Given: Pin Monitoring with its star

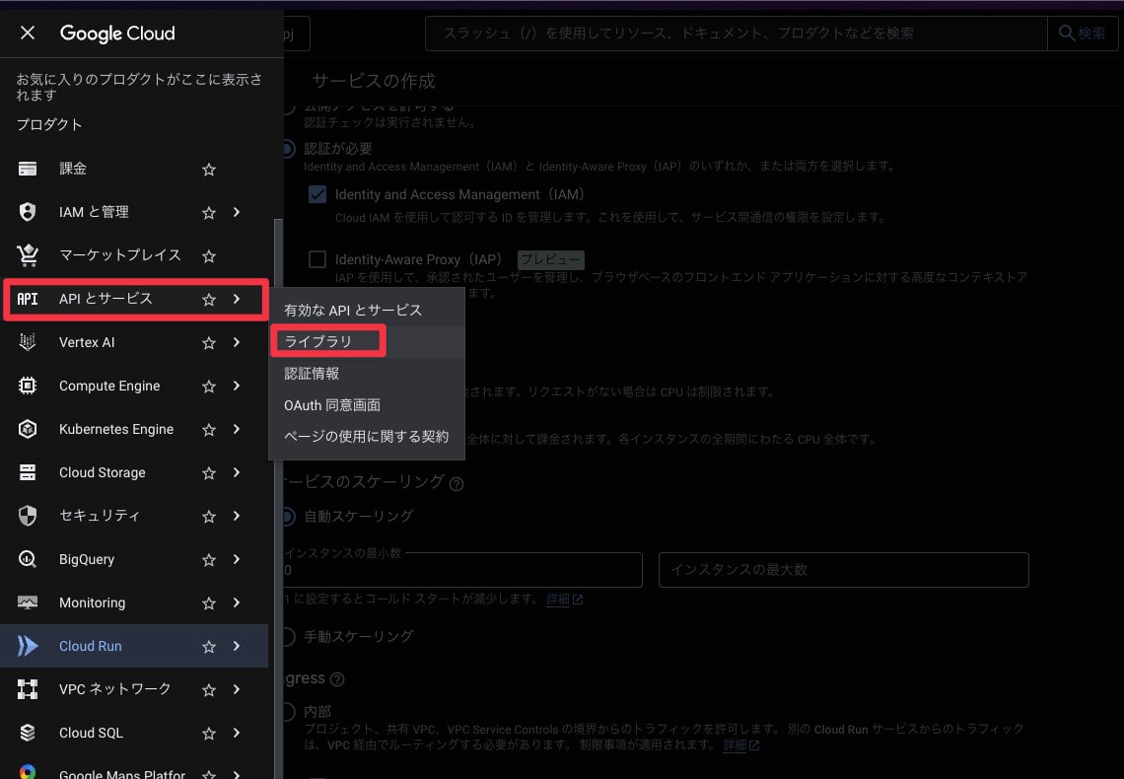Looking at the screenshot, I should click(209, 603).
